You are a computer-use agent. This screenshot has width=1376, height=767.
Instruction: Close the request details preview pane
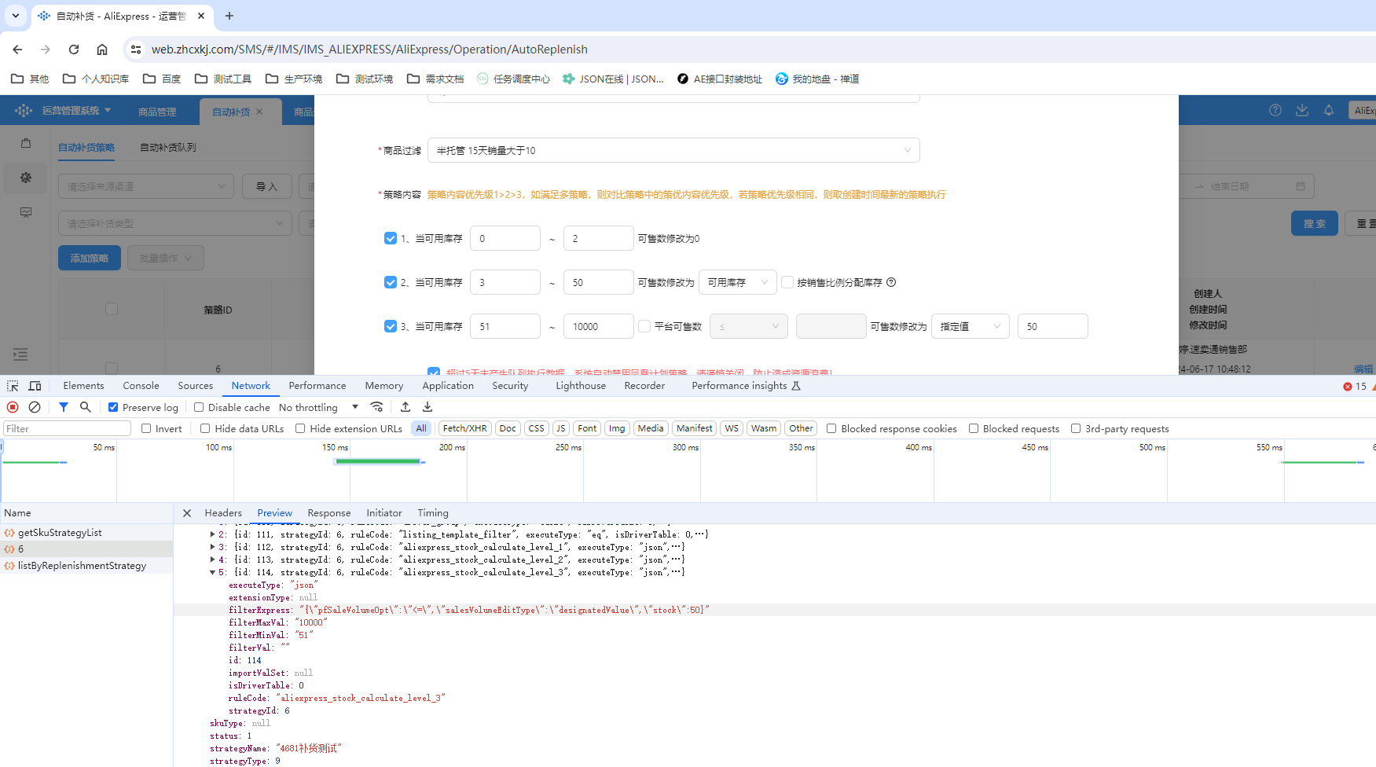point(187,513)
